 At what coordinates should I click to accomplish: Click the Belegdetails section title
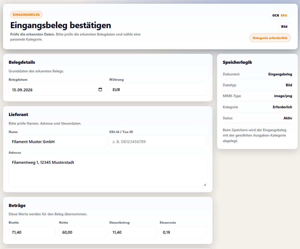pos(22,62)
